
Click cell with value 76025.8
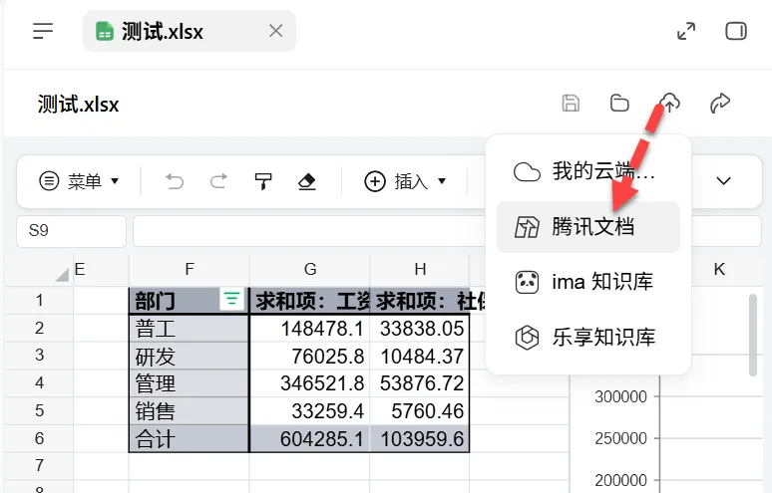pos(309,356)
